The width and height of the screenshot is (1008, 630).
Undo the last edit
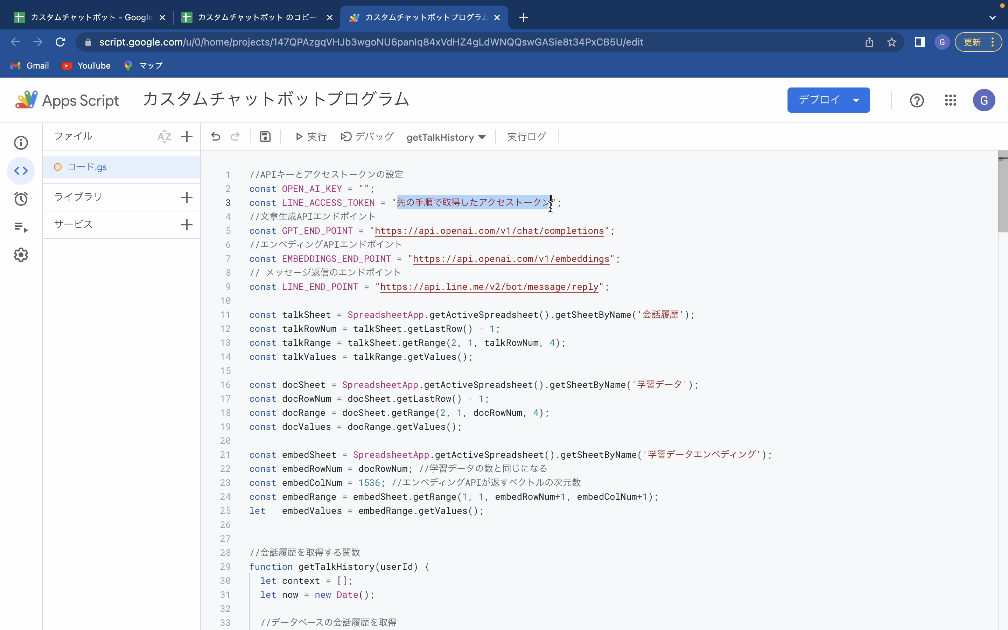coord(215,136)
